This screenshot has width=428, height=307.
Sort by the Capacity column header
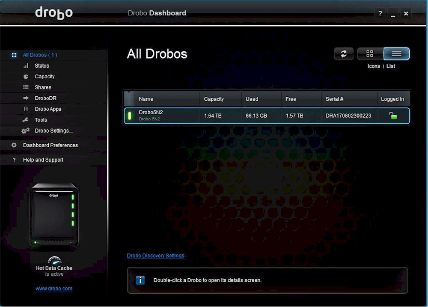[220, 99]
